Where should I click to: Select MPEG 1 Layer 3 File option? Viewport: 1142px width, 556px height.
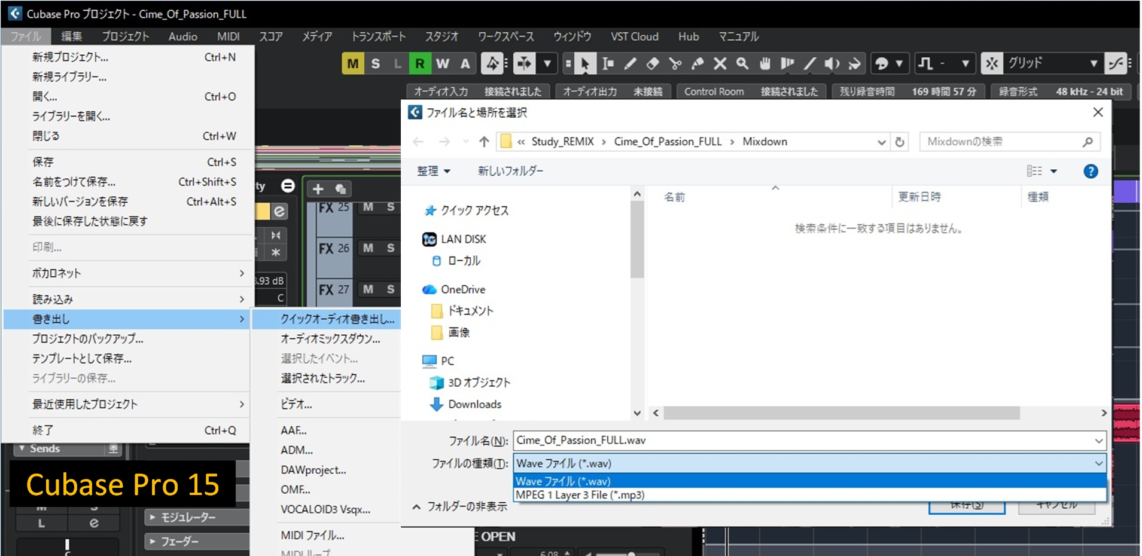point(580,495)
